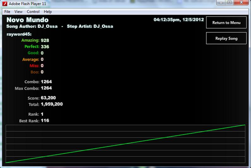Viewport: 251px width, 168px height.
Task: Open the File menu
Action: click(7, 12)
